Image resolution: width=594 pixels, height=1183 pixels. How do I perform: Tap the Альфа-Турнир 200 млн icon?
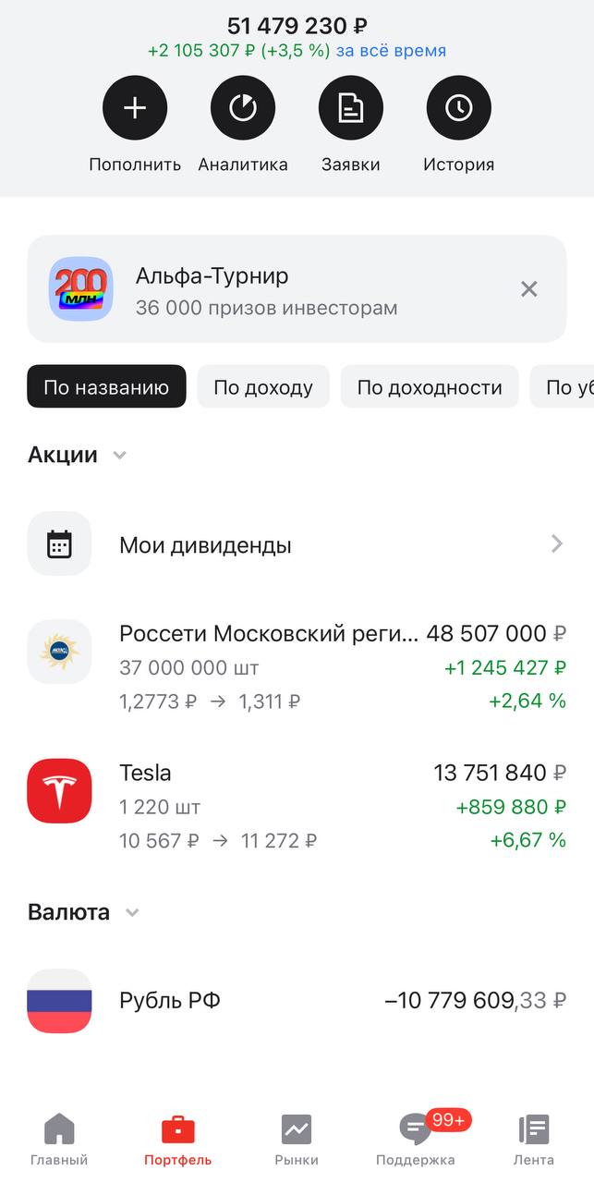click(x=81, y=289)
